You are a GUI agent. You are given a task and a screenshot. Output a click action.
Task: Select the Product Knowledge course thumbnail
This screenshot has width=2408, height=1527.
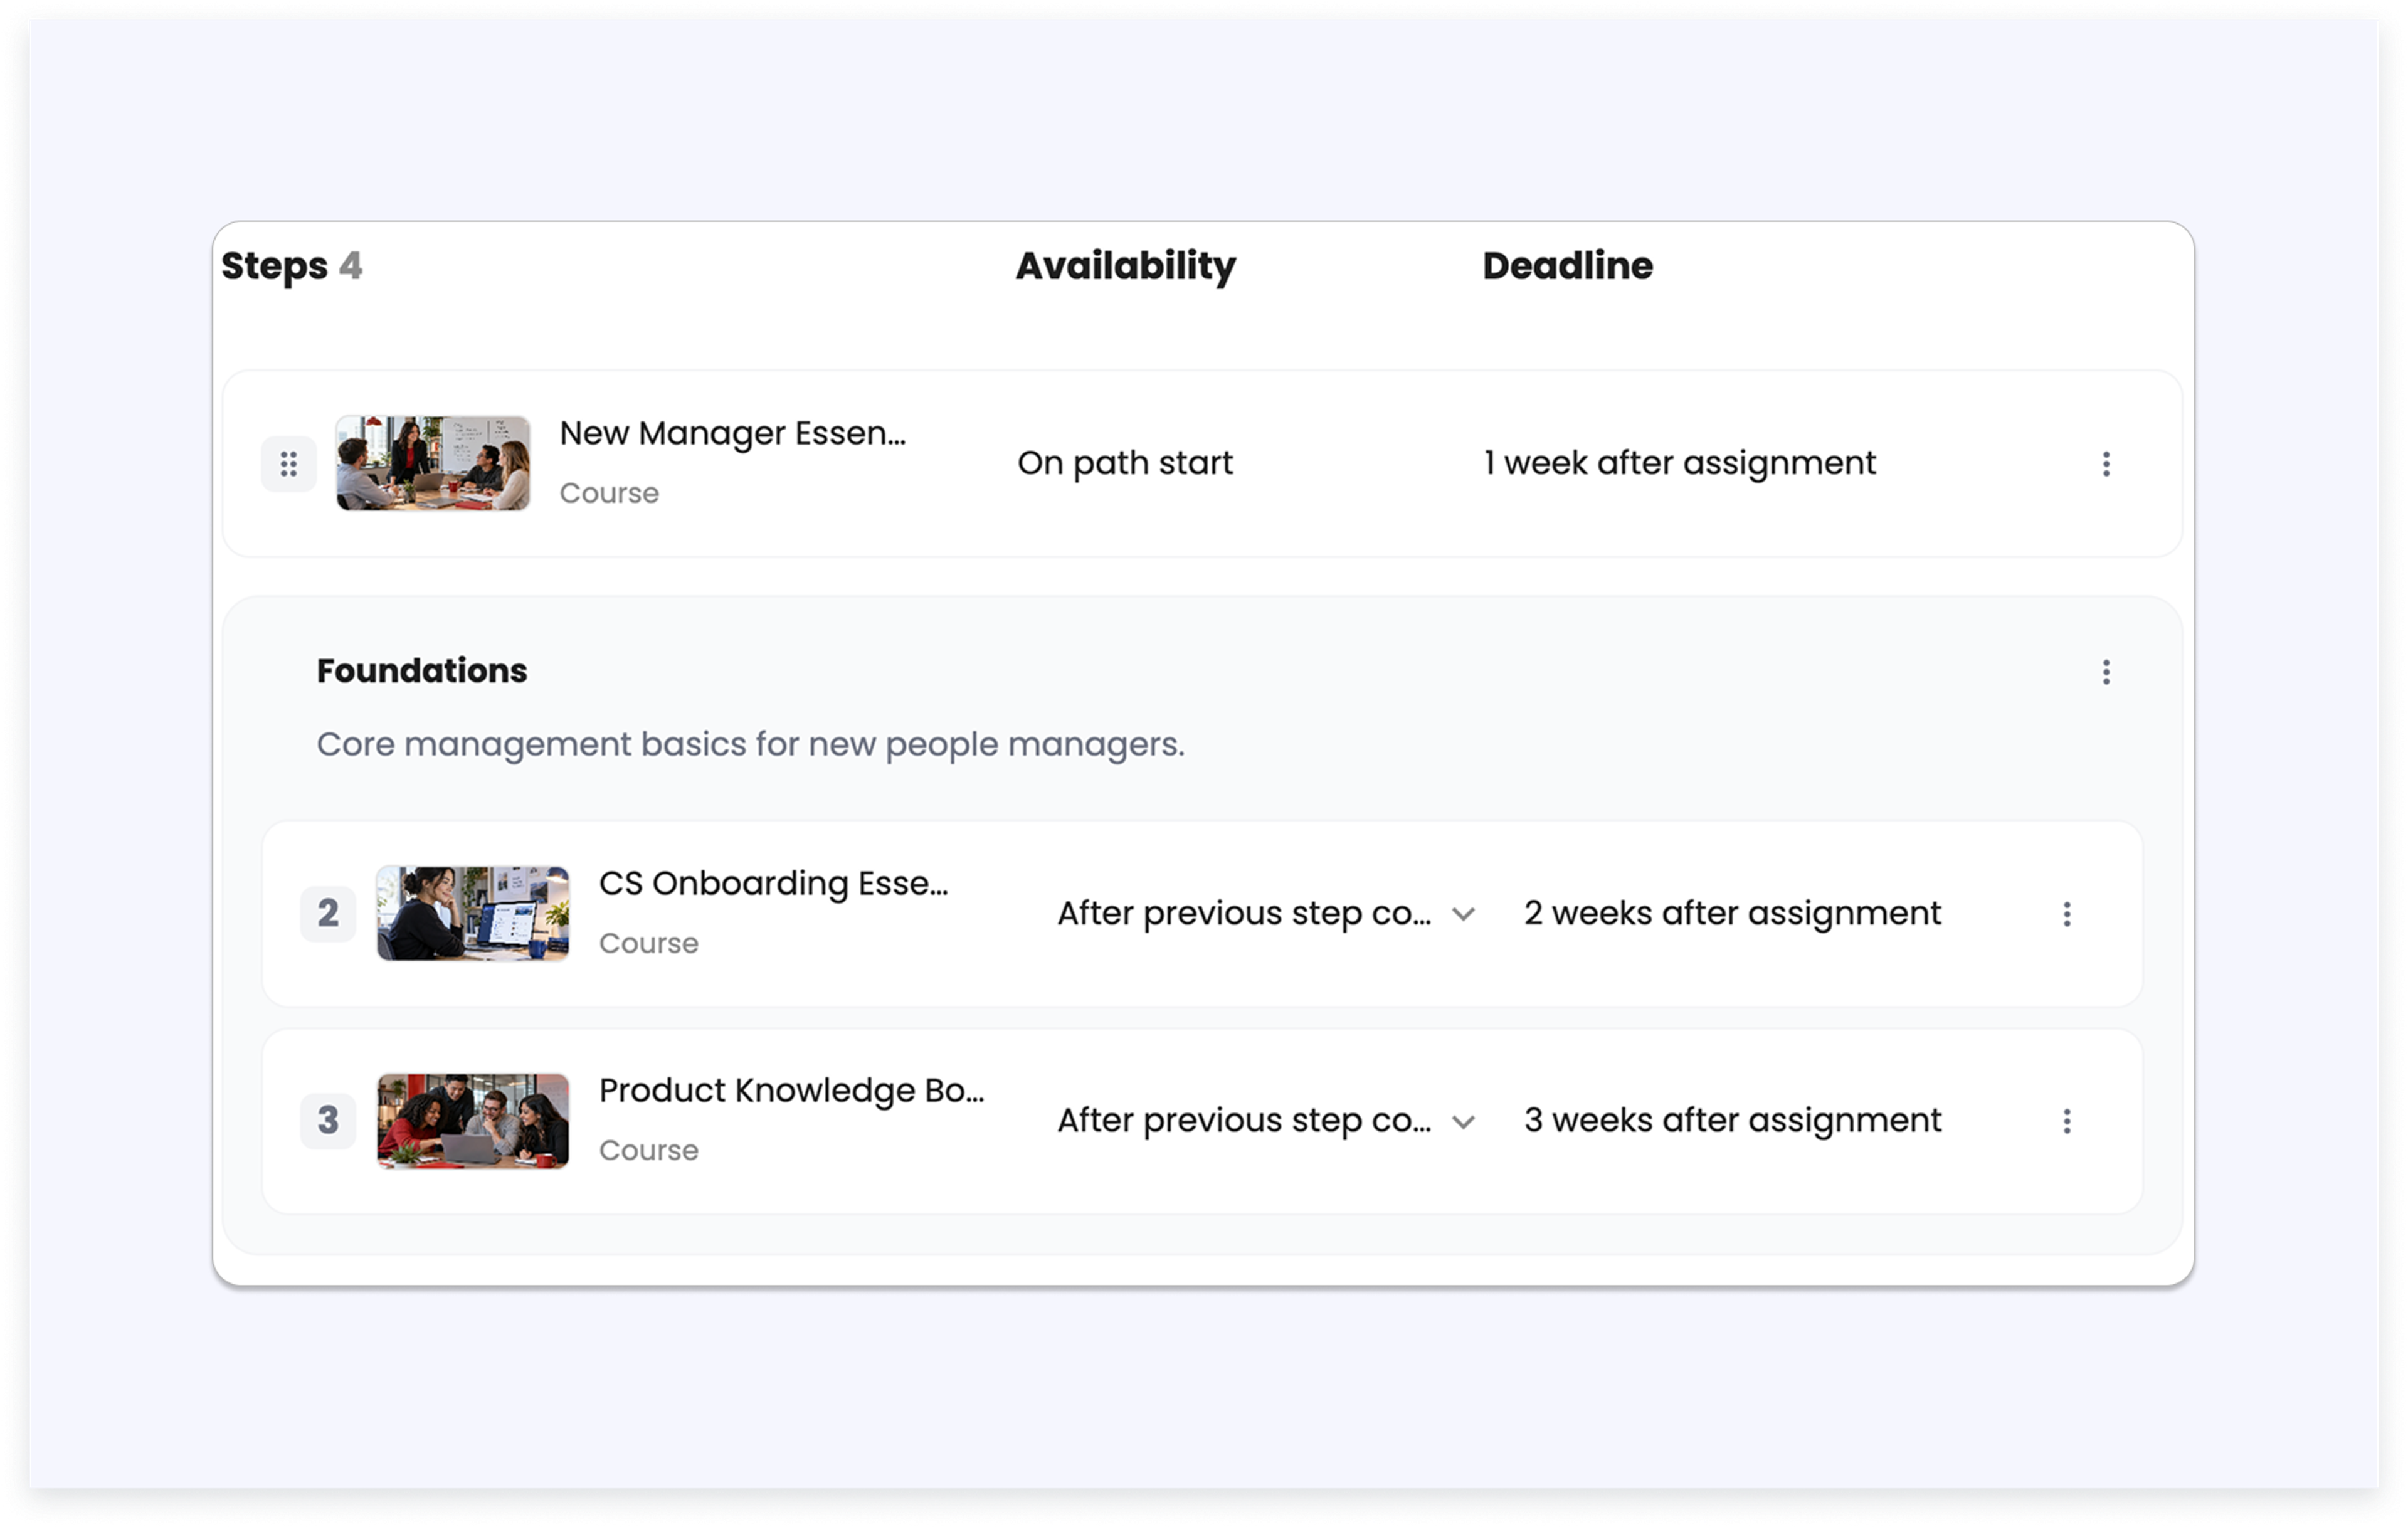pyautogui.click(x=473, y=1121)
